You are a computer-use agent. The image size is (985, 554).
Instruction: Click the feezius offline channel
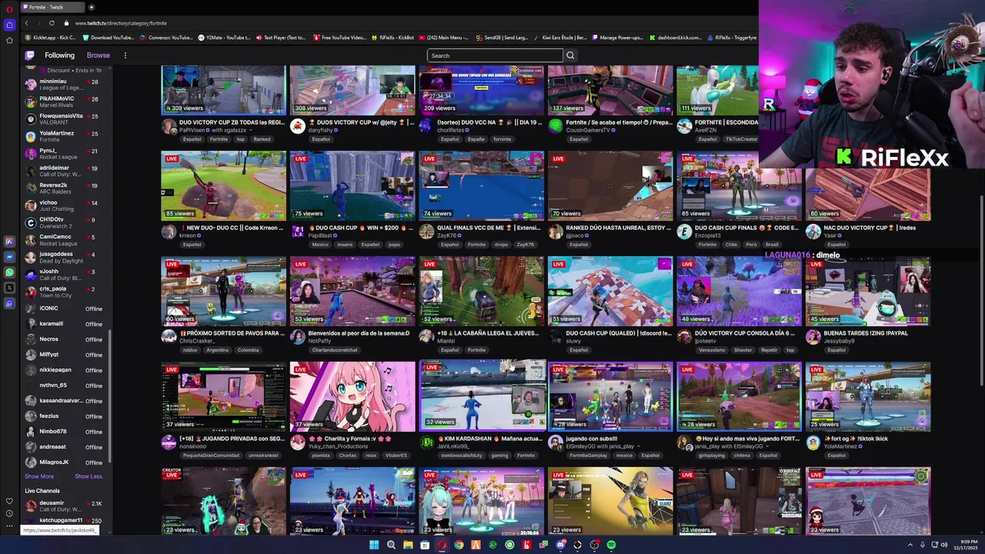point(65,416)
